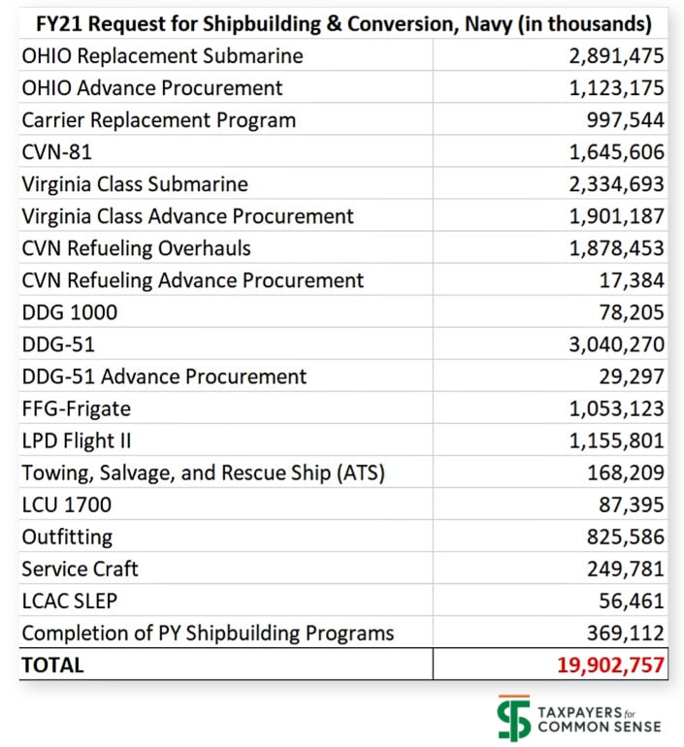
Task: Select the 'CVN-81' row label
Action: click(x=56, y=152)
